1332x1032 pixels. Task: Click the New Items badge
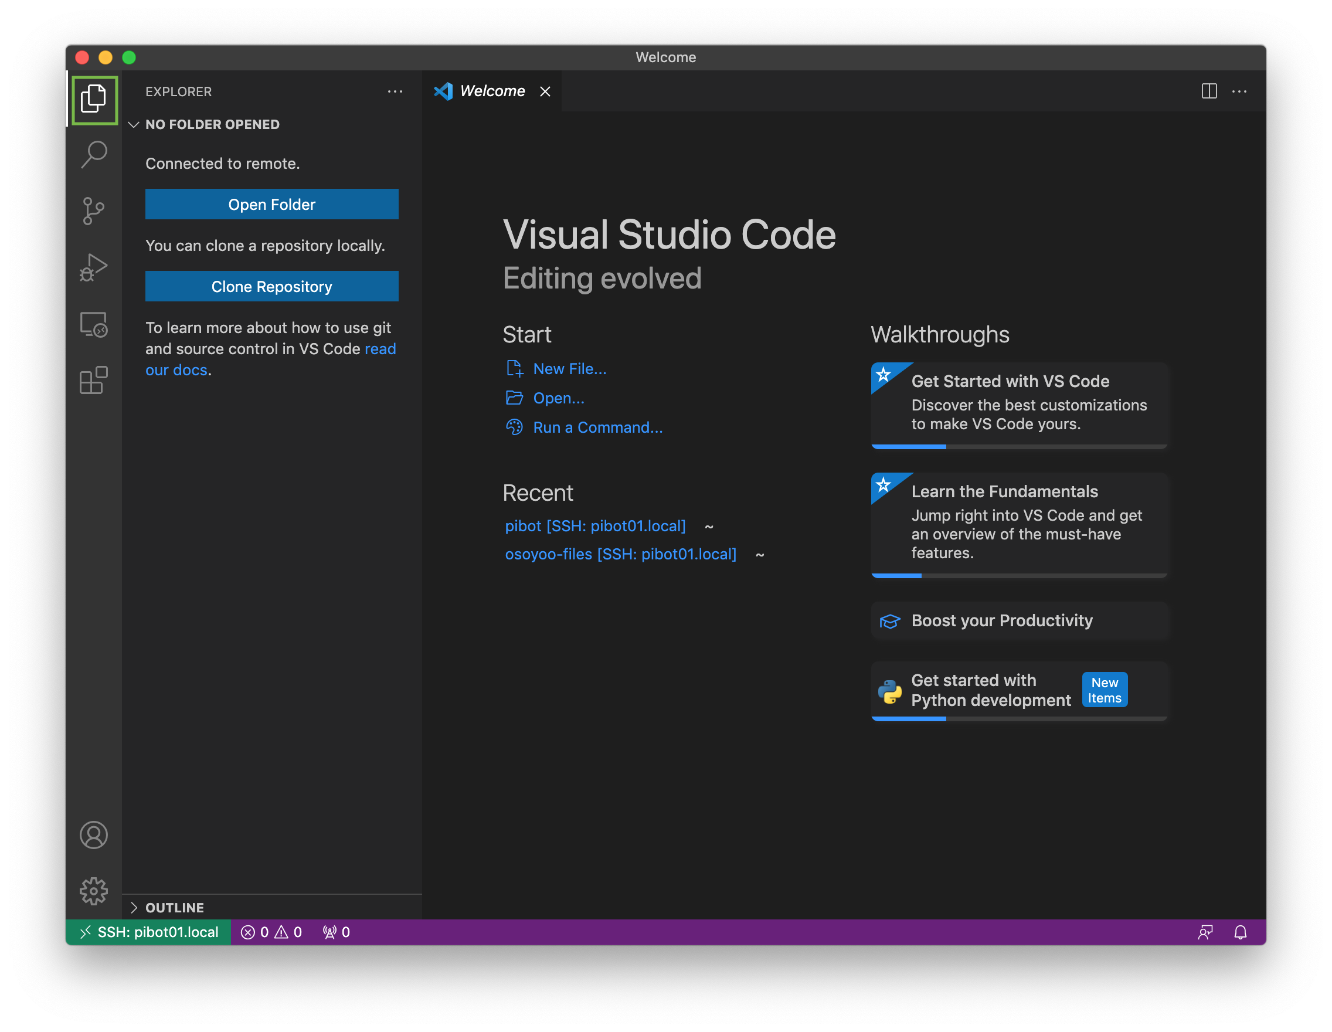pos(1105,690)
